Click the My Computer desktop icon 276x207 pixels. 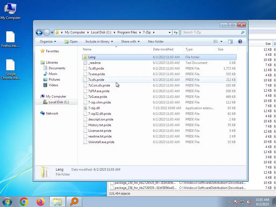click(x=11, y=11)
